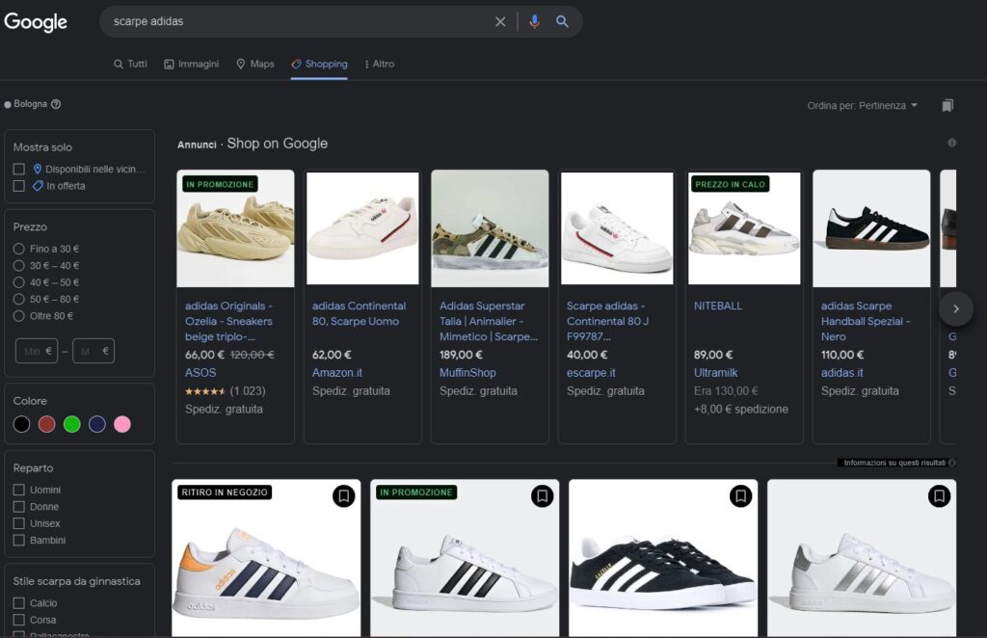Tick the Unisex checkbox
The width and height of the screenshot is (987, 638).
click(19, 523)
